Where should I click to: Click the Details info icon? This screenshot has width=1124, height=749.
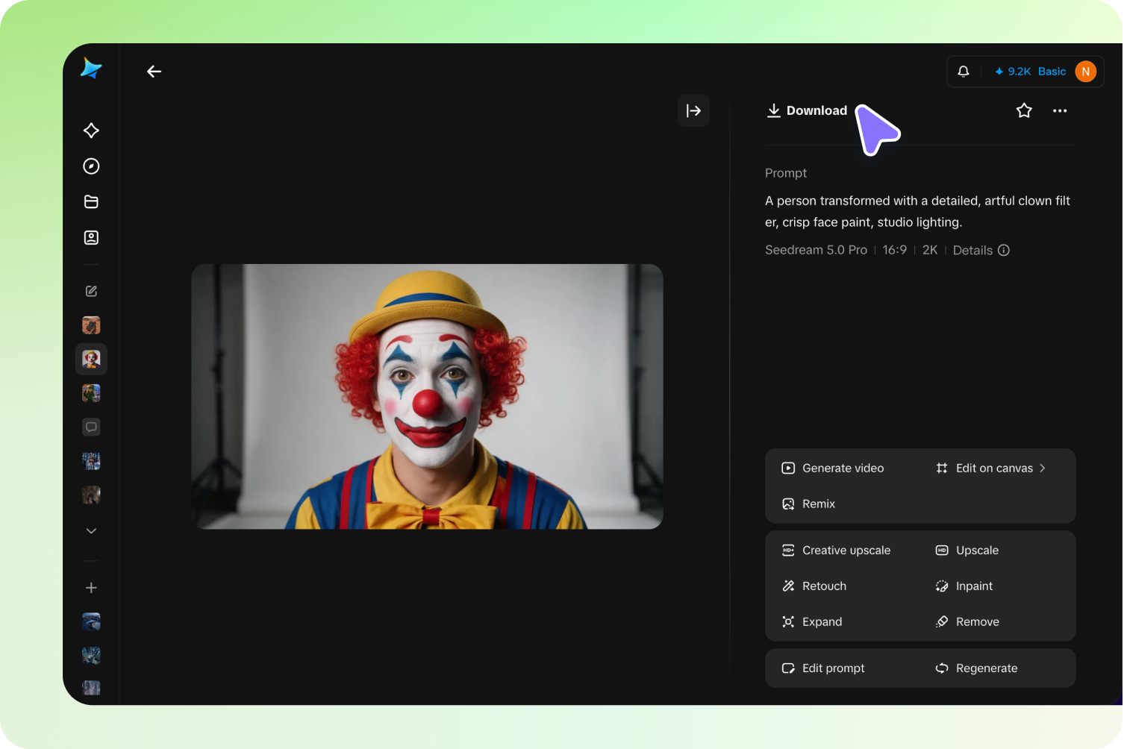(1004, 251)
